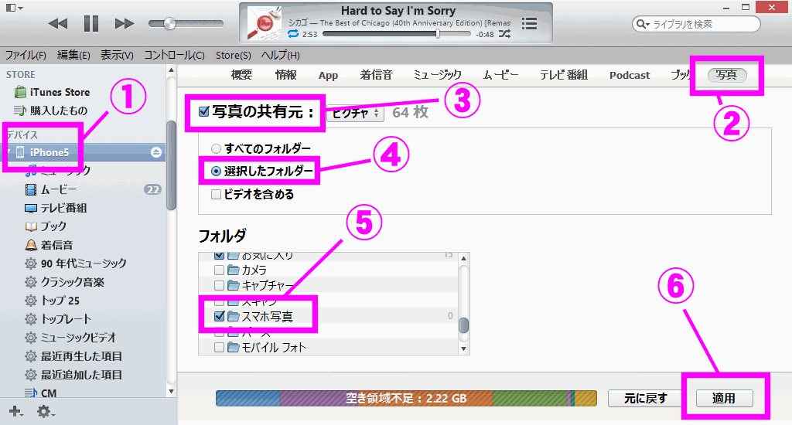Eject the iPhone5 device
This screenshot has width=792, height=425.
pyautogui.click(x=156, y=152)
